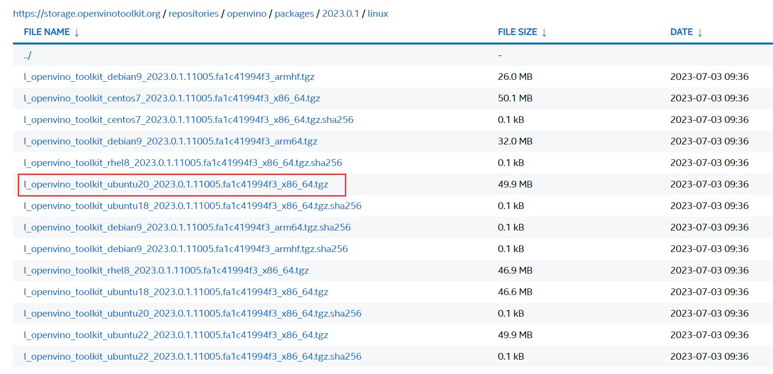The height and width of the screenshot is (374, 773).
Task: Go to packages breadcrumb
Action: pyautogui.click(x=294, y=13)
